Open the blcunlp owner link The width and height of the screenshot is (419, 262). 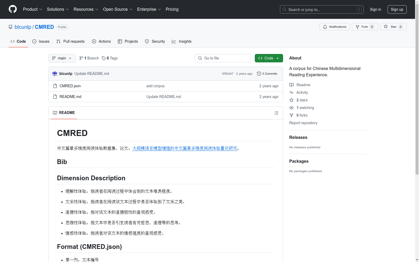[x=23, y=27]
